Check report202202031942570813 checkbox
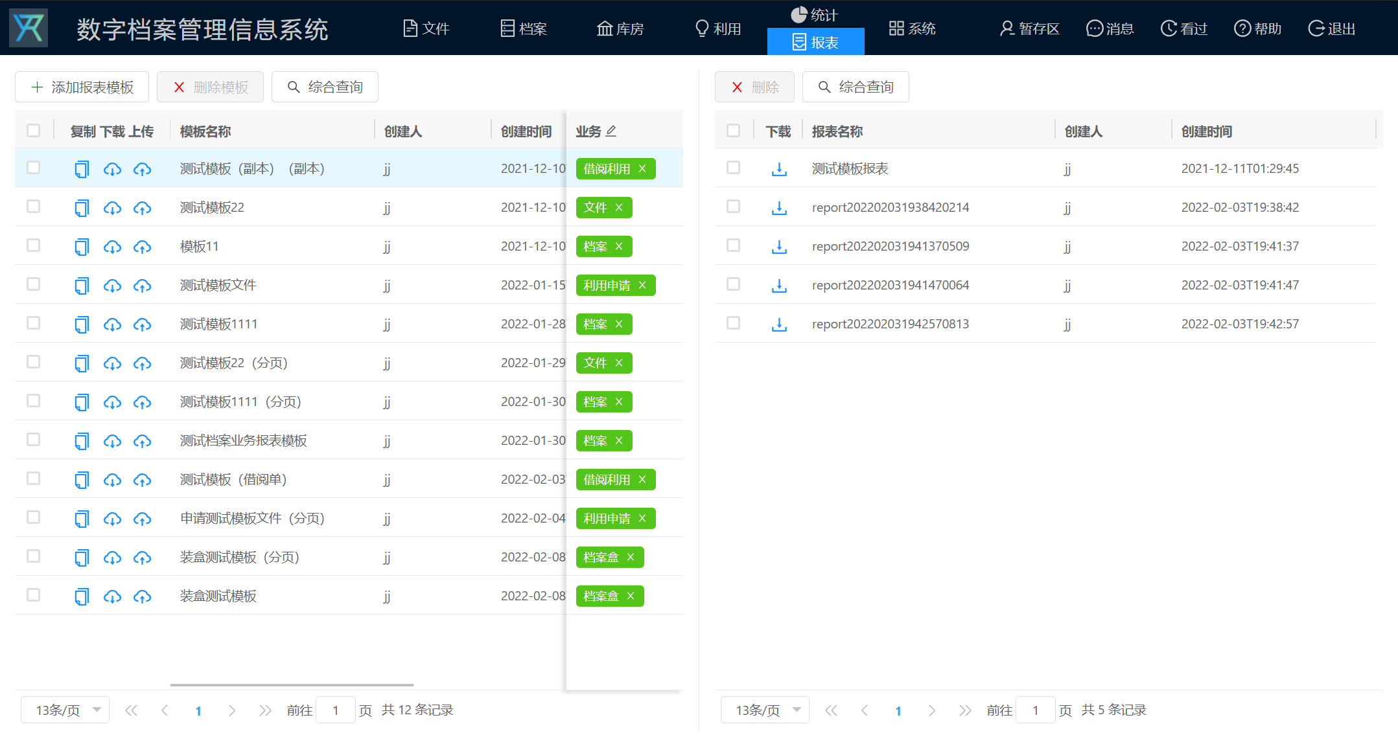Viewport: 1398px width, 746px height. click(734, 323)
